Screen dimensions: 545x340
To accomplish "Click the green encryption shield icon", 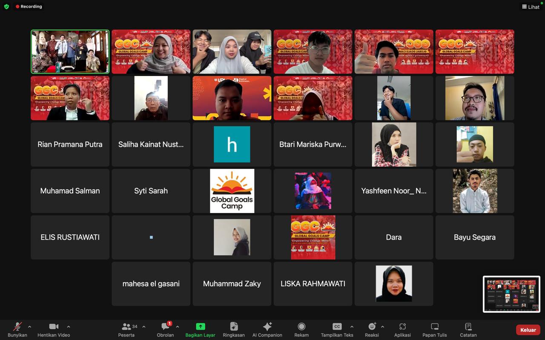I will pos(6,7).
